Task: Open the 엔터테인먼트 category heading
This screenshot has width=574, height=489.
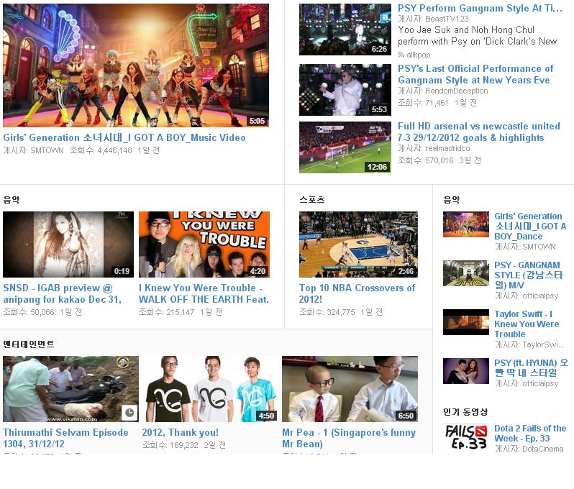Action: coord(29,344)
